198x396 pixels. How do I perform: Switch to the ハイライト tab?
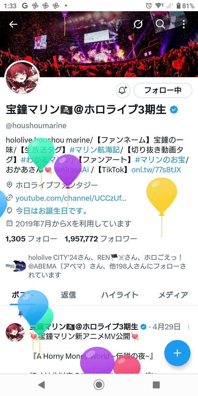coord(119,295)
